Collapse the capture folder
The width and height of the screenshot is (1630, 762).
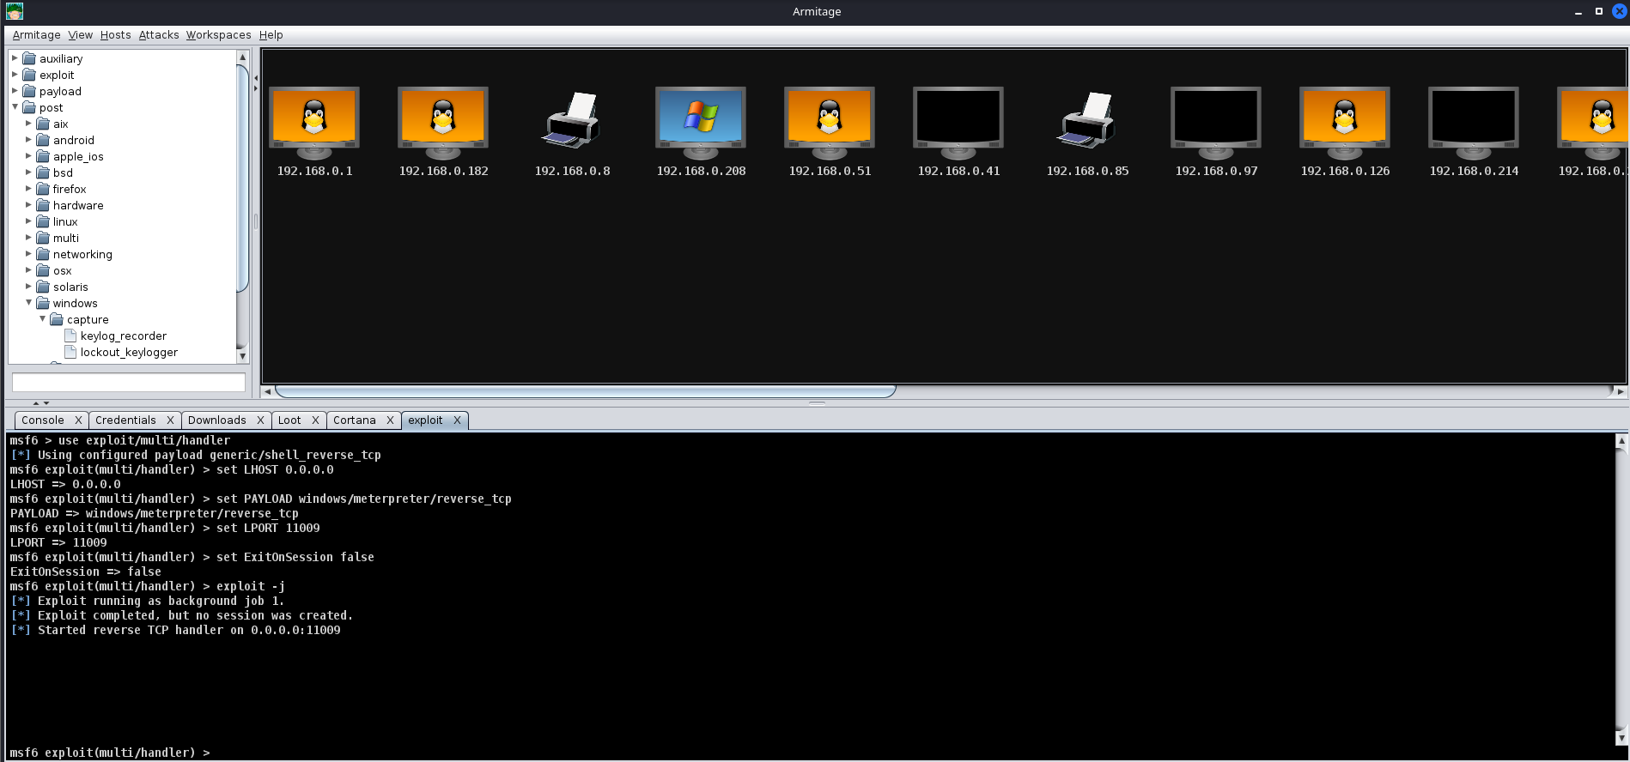pos(42,319)
